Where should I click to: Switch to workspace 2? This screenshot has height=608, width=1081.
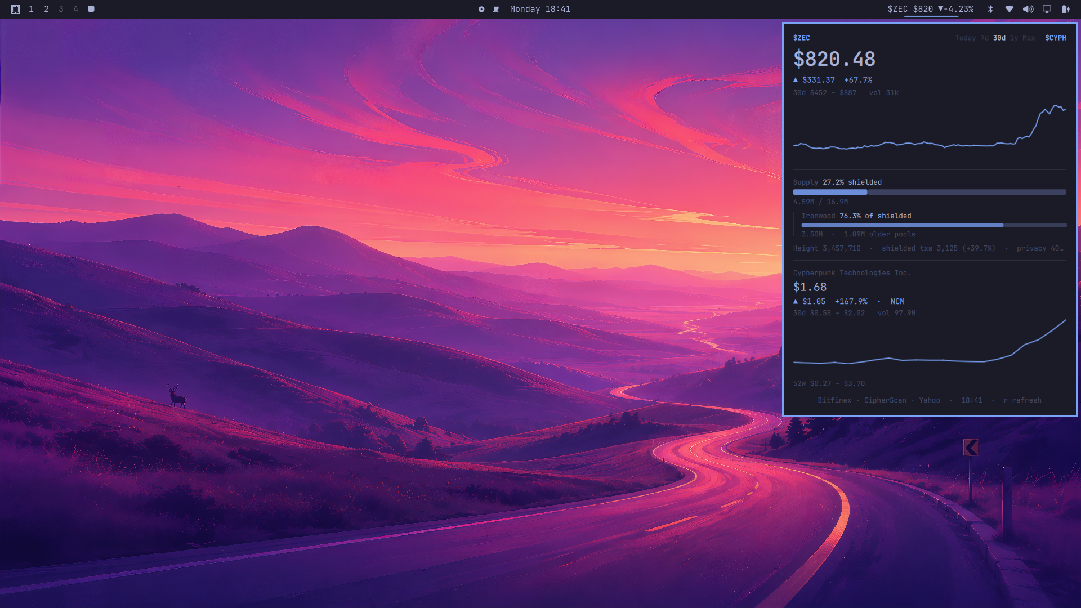click(46, 9)
